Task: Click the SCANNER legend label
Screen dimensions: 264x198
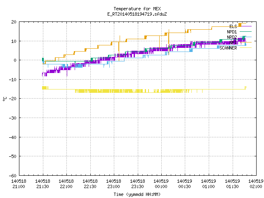Action: pos(228,48)
